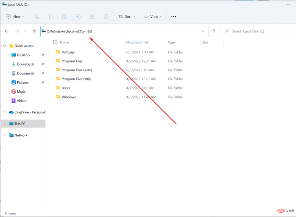Sort by the Type column header
This screenshot has width=296, height=217.
171,43
